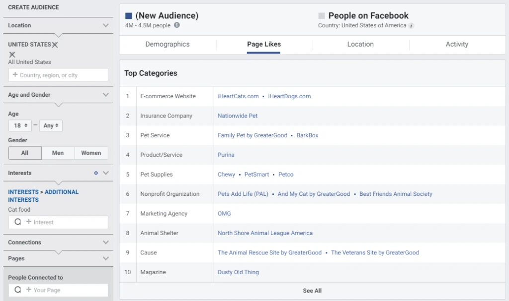The image size is (509, 301).
Task: Click See All categories button
Action: [x=312, y=291]
